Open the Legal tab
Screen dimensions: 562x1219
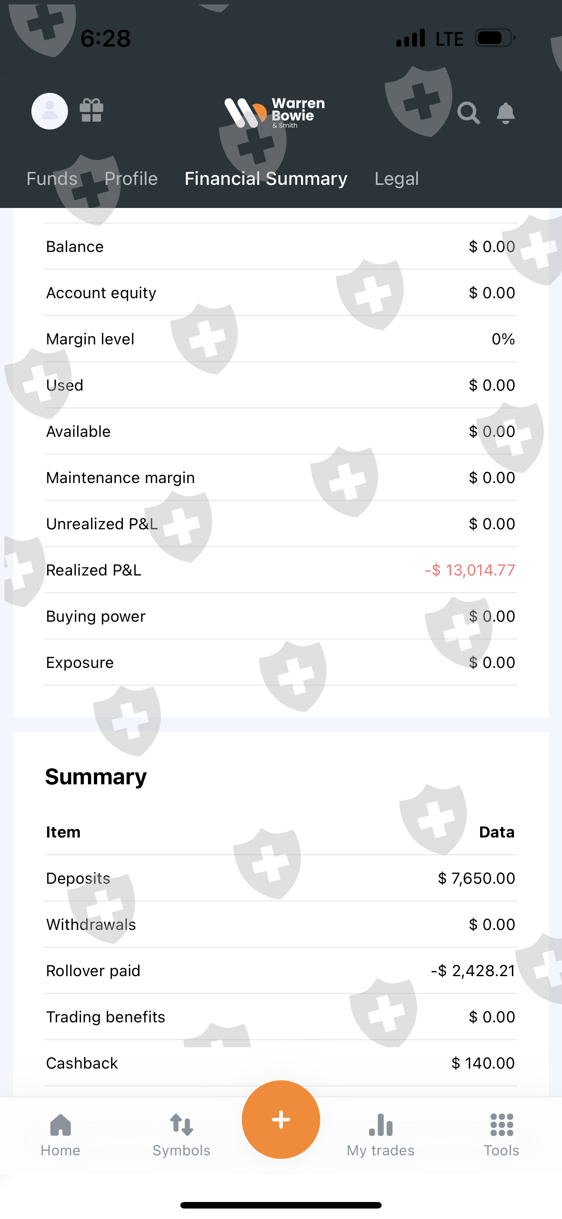[396, 179]
